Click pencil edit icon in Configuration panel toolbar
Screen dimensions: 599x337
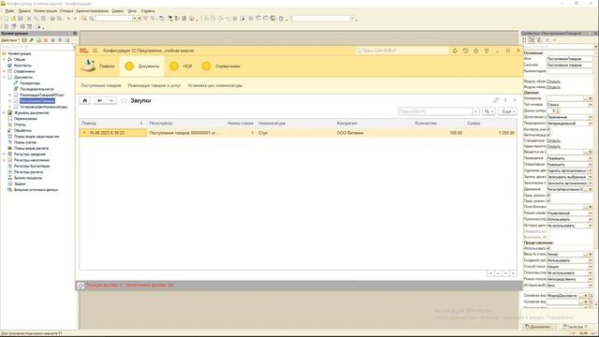click(31, 40)
